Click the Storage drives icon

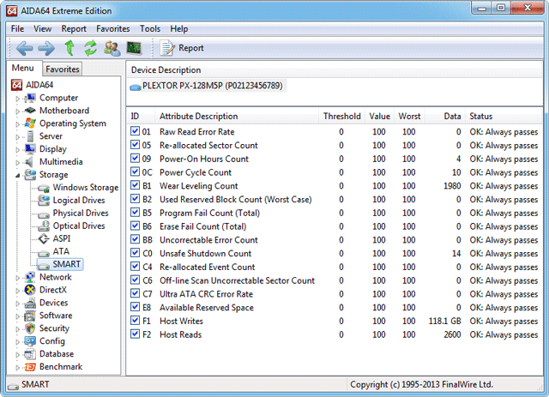(30, 175)
